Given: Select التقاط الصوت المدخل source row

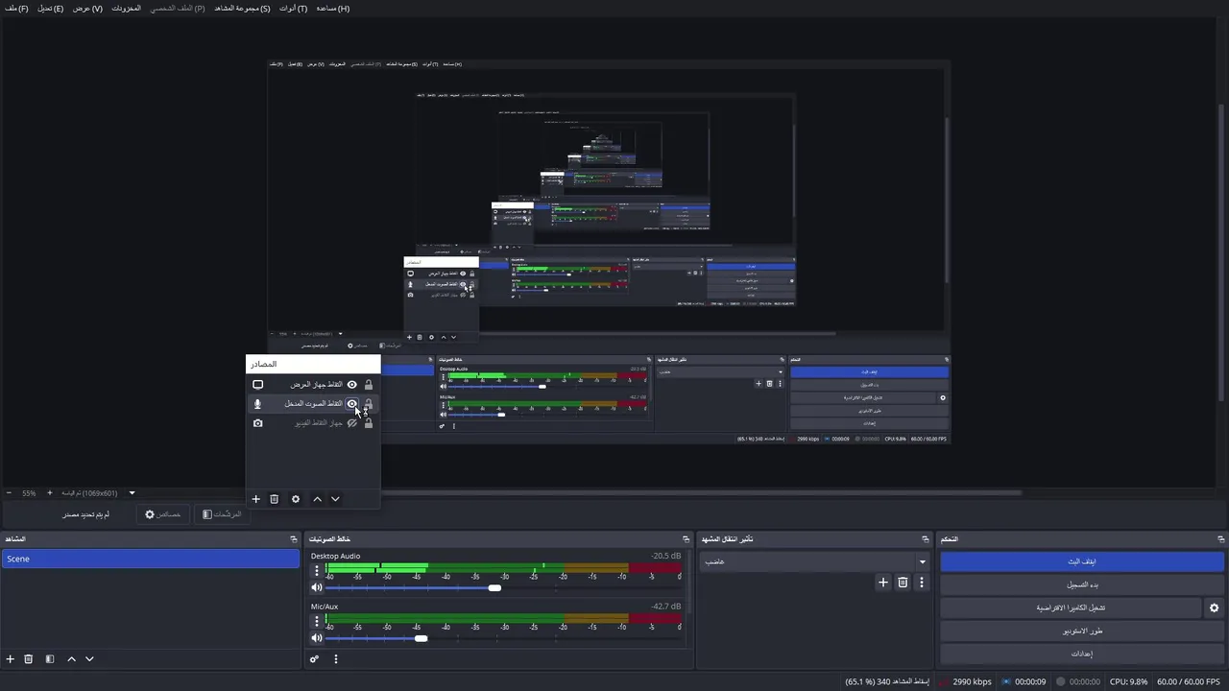Looking at the screenshot, I should tap(313, 404).
